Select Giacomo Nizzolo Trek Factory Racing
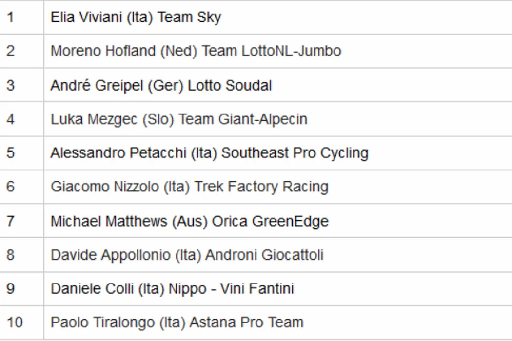The width and height of the screenshot is (512, 341). 189,187
